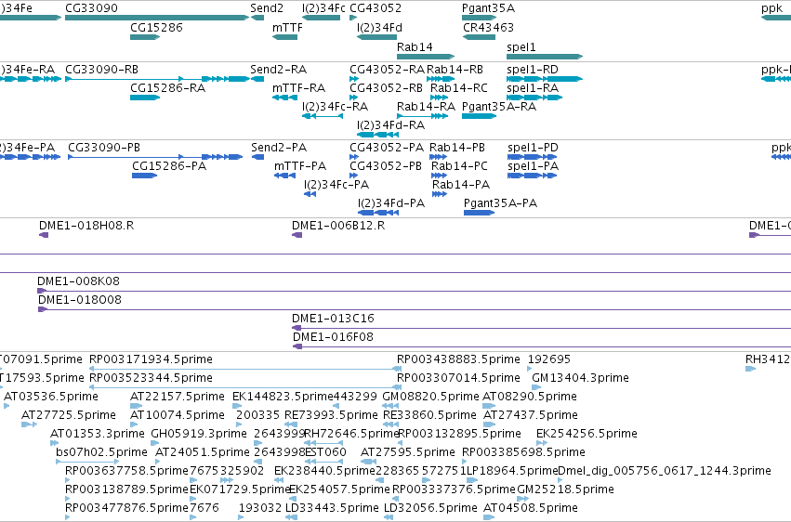The width and height of the screenshot is (791, 522).
Task: Click the Pgant35A gene label
Action: 488,8
